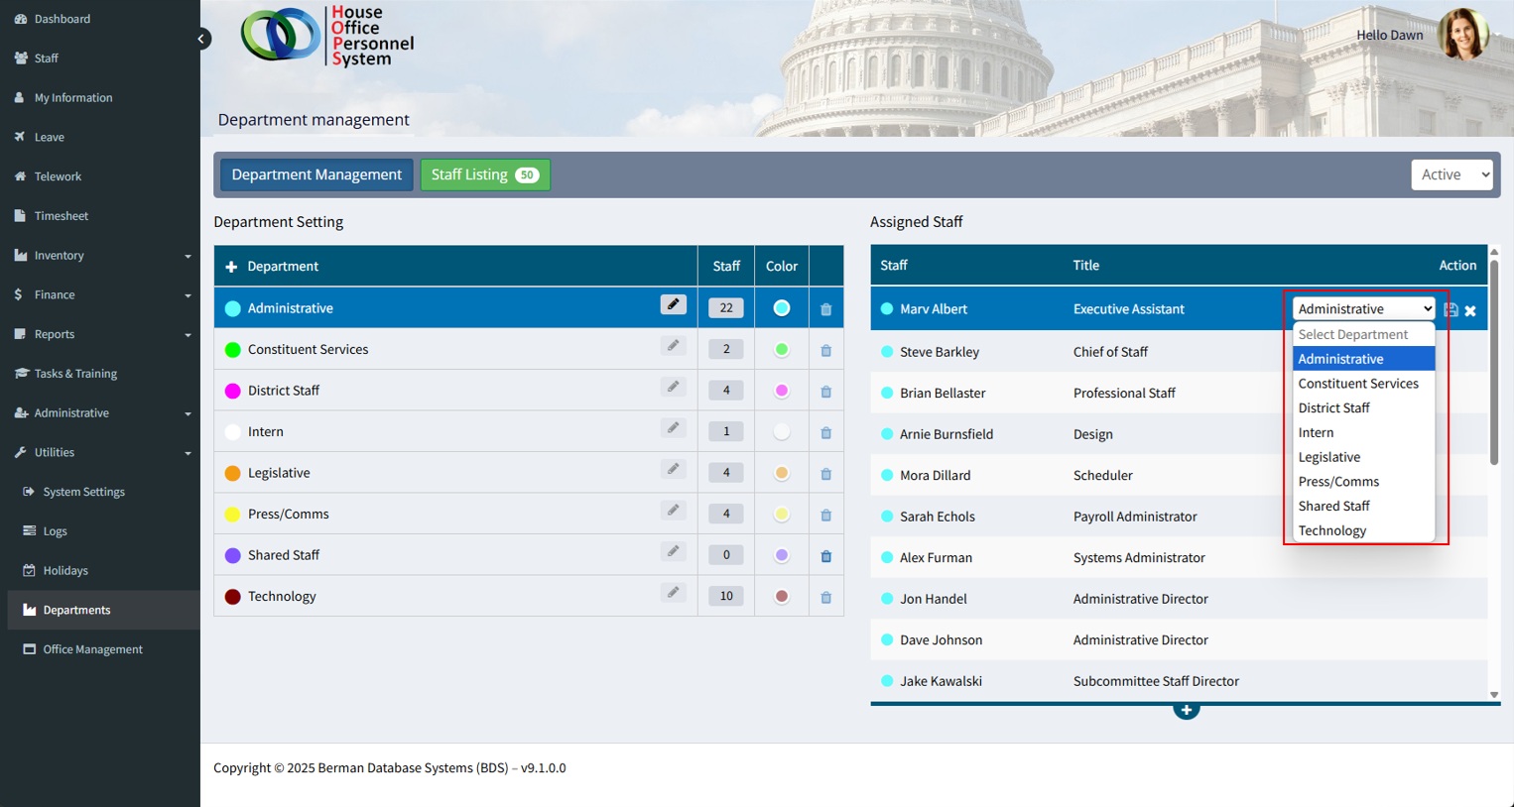Image resolution: width=1514 pixels, height=807 pixels.
Task: Go to Office Management in the sidebar
Action: click(92, 649)
